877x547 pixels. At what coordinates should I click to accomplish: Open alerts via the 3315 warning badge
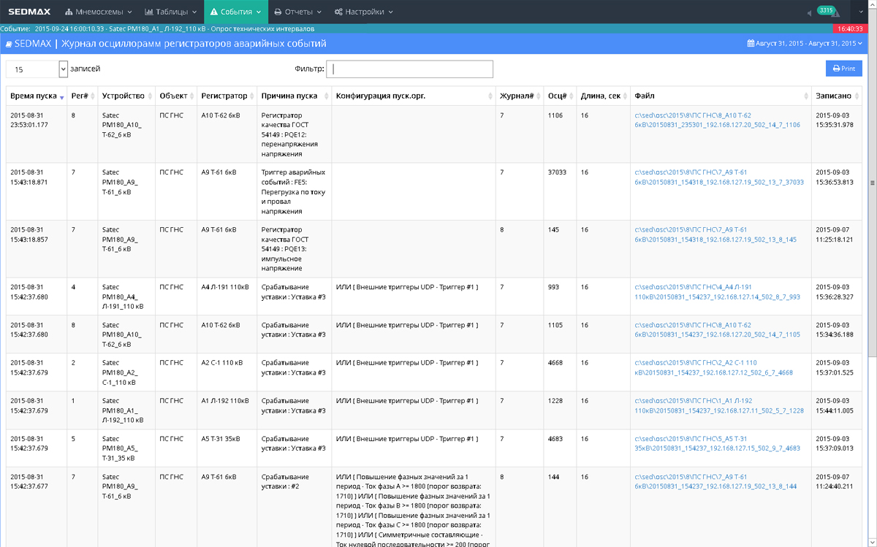point(827,11)
